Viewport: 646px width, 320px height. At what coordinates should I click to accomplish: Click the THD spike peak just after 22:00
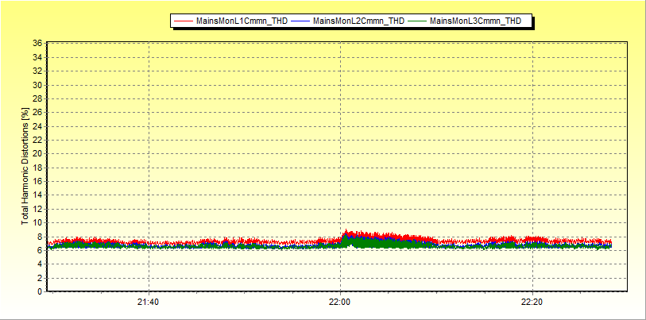tap(346, 232)
